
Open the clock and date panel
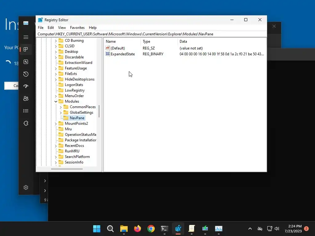point(293,229)
